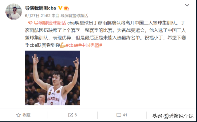Open 导演我躺哪cba profile name link
Image resolution: width=197 pixels, height=122 pixels.
point(41,8)
